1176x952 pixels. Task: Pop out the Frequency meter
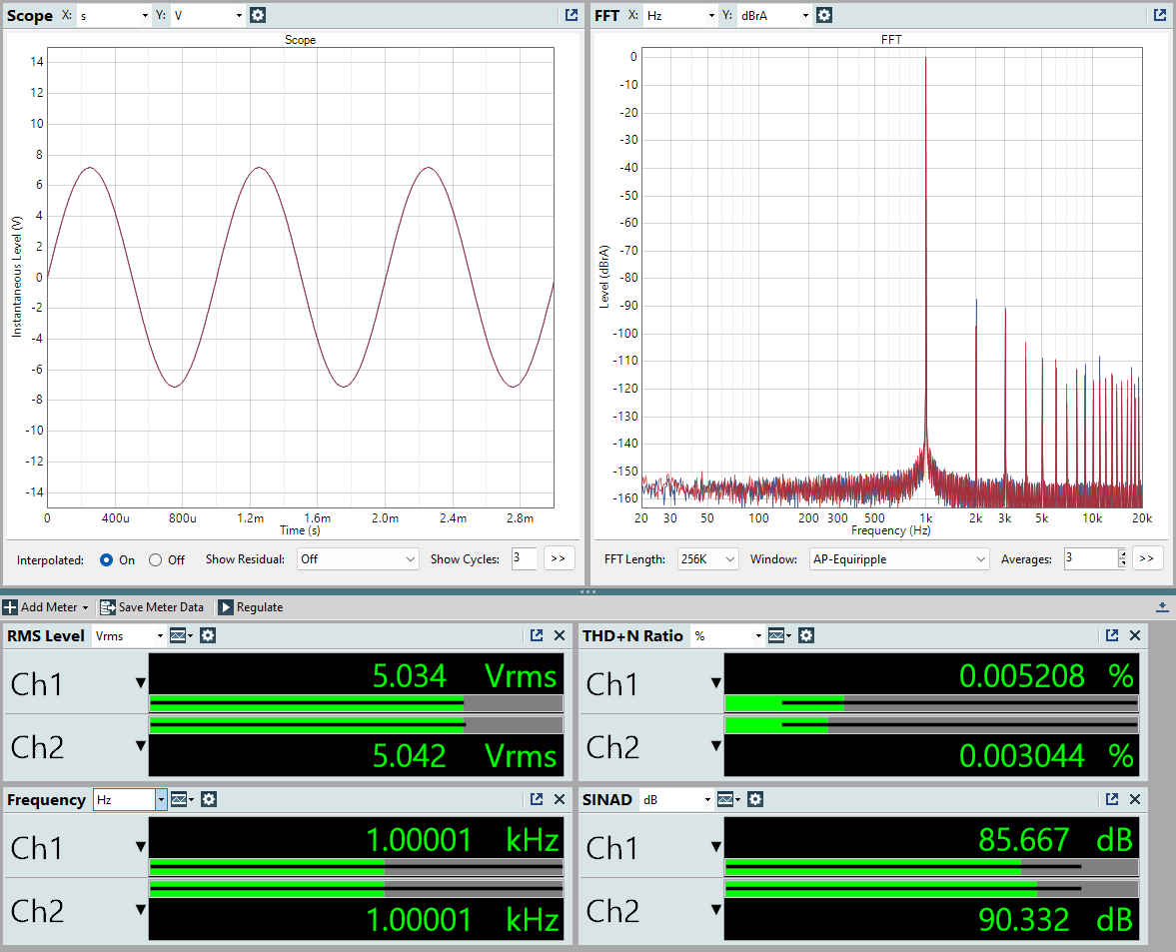point(537,800)
